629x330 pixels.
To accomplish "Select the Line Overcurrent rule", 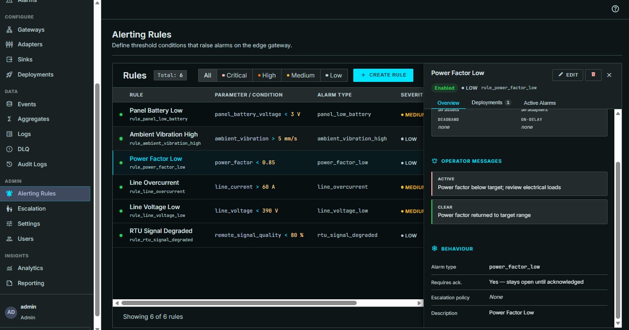I will [268, 187].
